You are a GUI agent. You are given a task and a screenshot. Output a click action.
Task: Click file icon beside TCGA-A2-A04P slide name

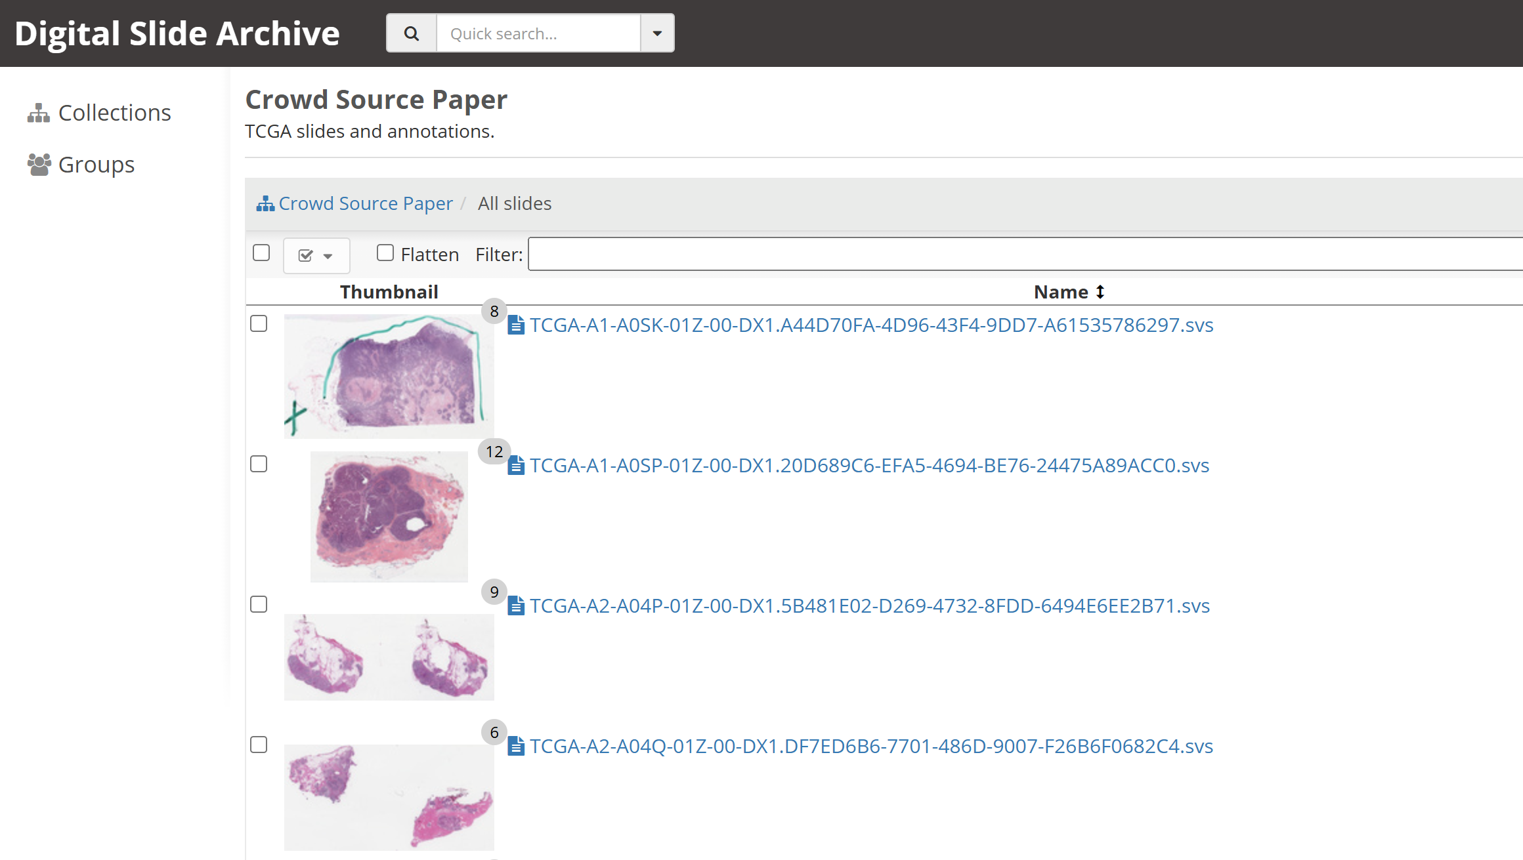(516, 605)
